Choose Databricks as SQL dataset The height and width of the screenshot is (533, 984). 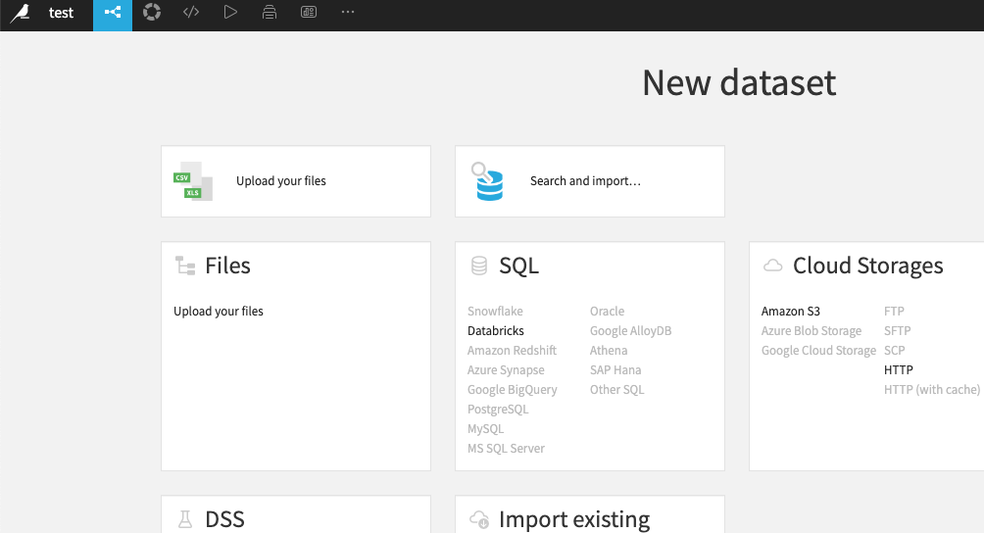coord(496,331)
